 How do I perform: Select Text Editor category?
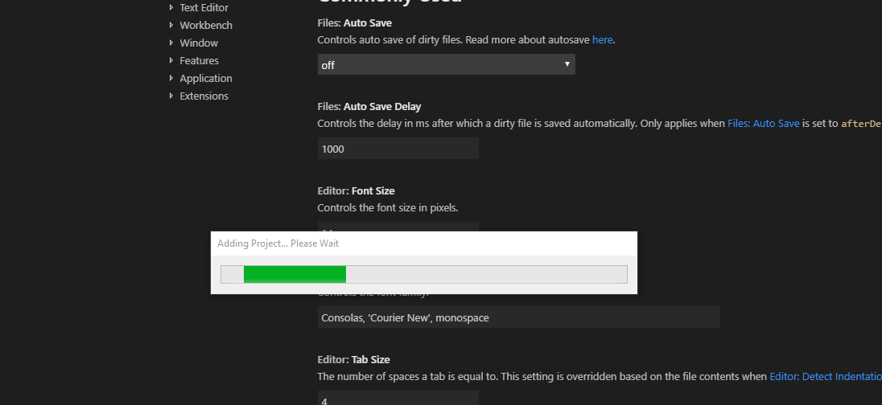point(204,8)
